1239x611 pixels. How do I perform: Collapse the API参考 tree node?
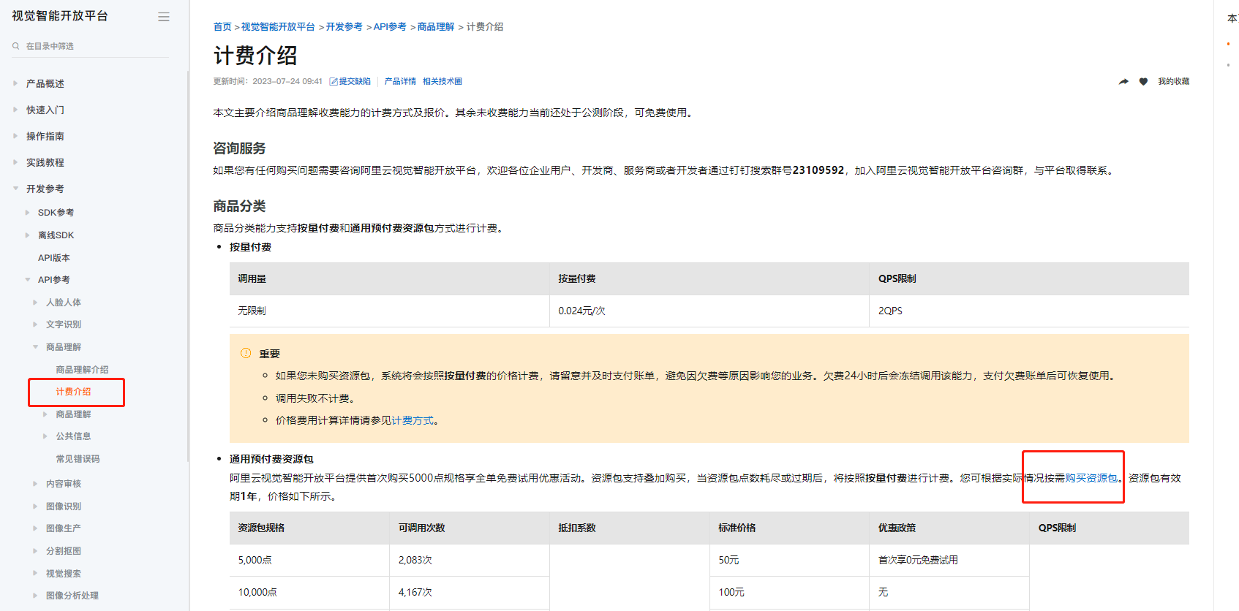tap(28, 280)
